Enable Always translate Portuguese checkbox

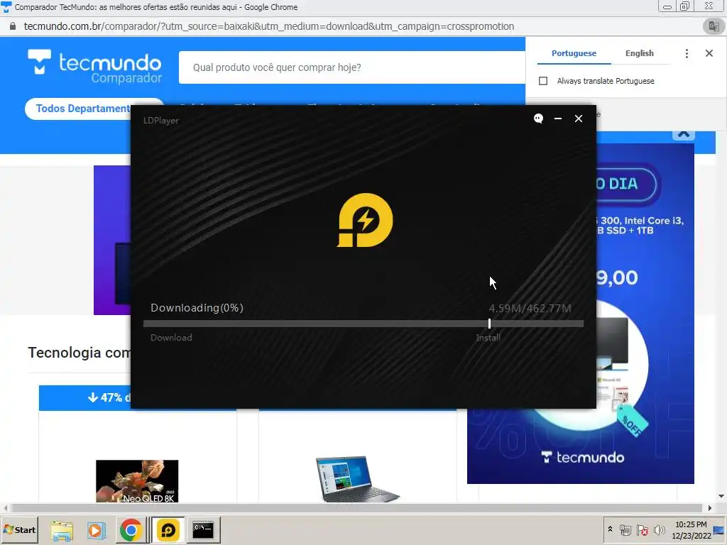(x=543, y=81)
